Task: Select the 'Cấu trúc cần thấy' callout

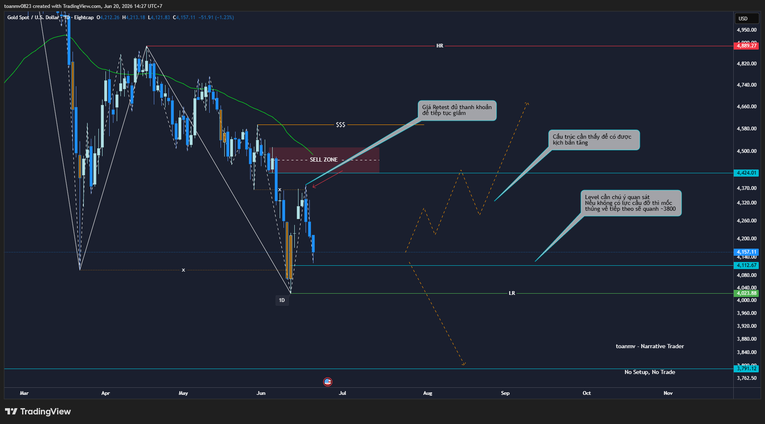Action: [594, 140]
